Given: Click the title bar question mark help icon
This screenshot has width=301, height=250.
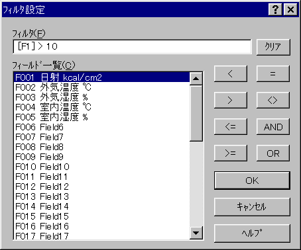Looking at the screenshot, I should (x=275, y=10).
